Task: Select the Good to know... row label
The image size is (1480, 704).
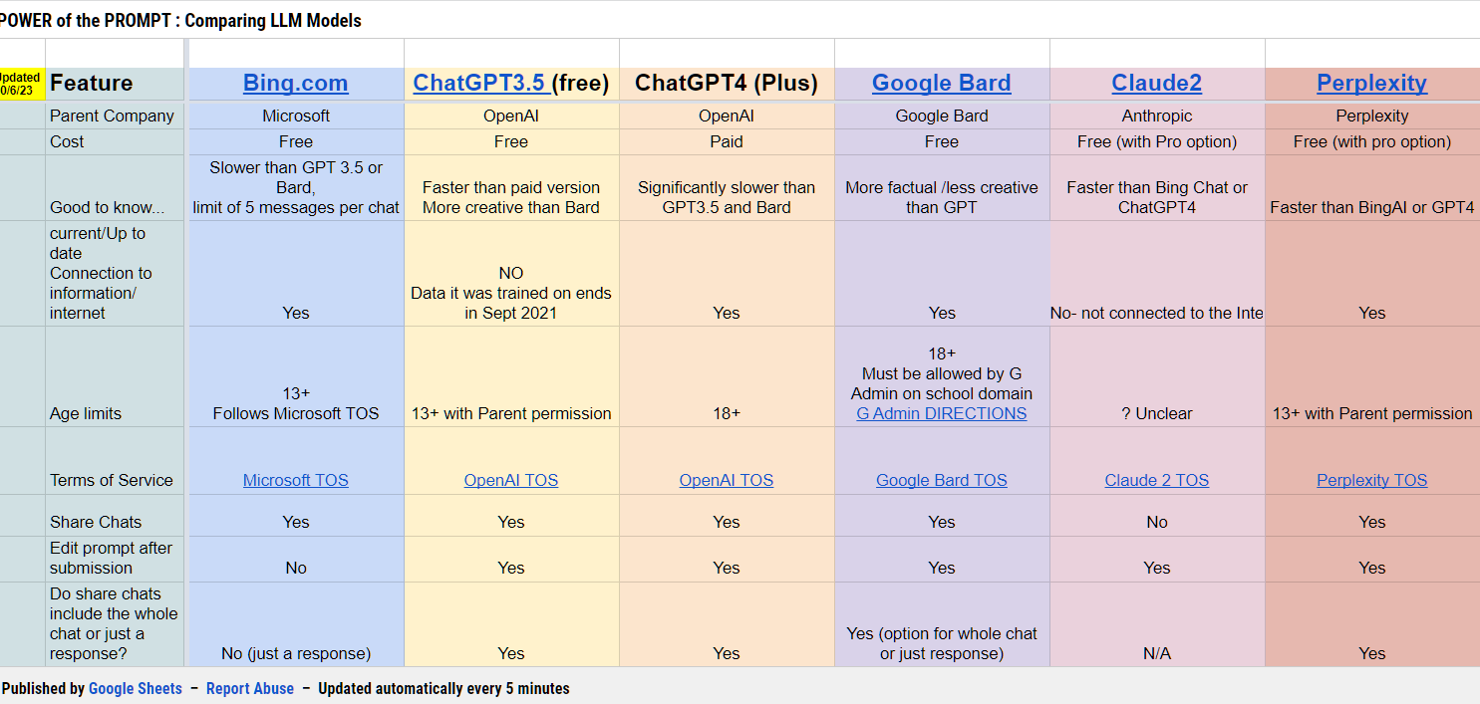Action: [x=116, y=187]
